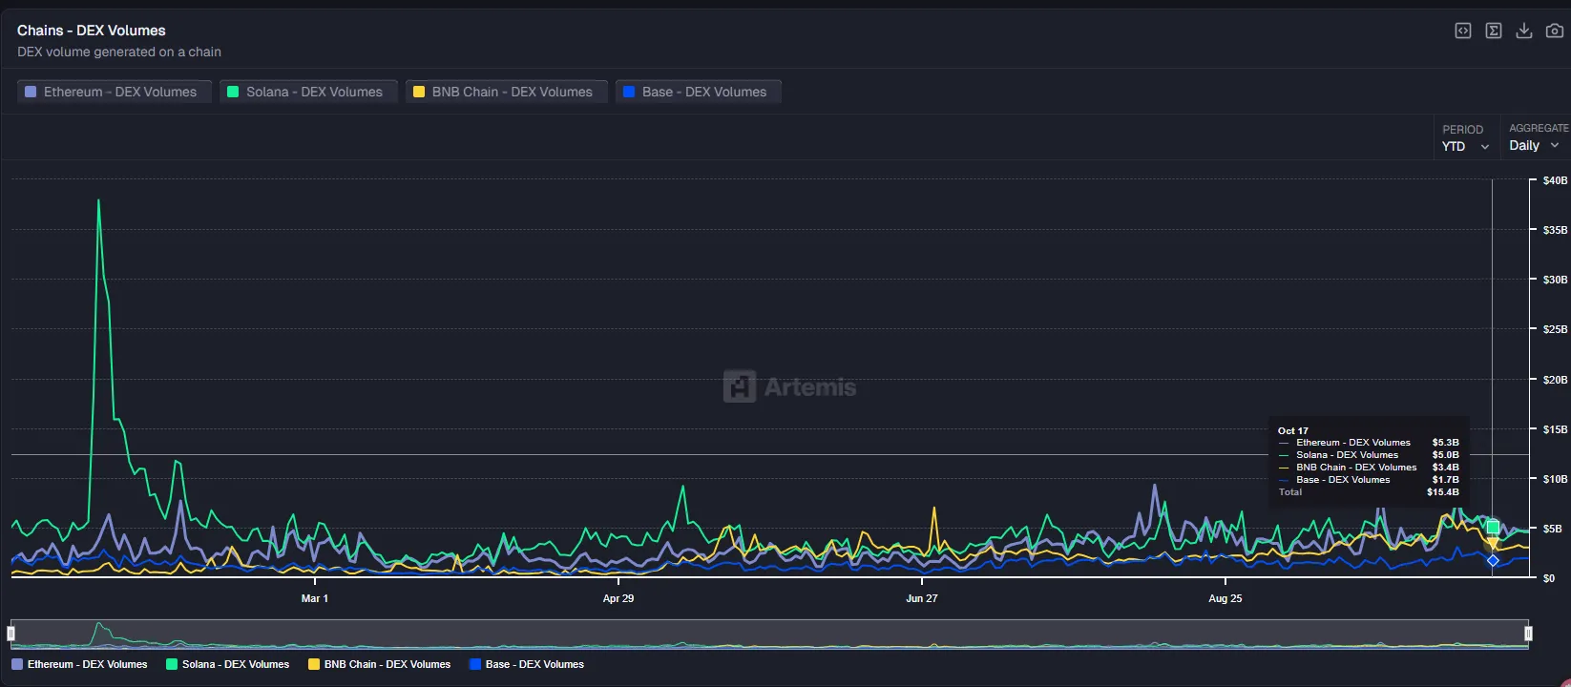Click the Base blue diamond chart marker
Screen dimensions: 1571x687
pyautogui.click(x=1493, y=561)
